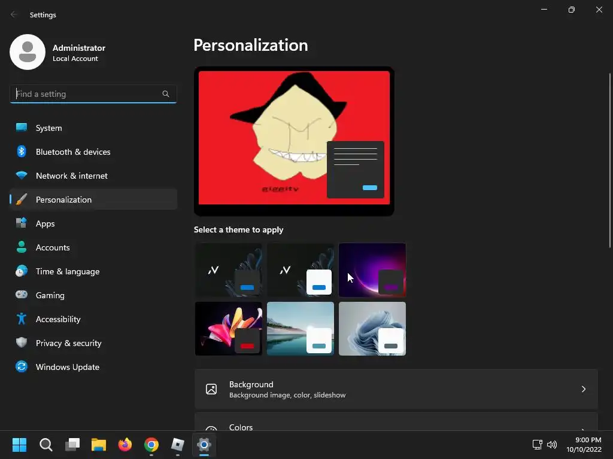Screen dimensions: 613x459
Task: Open taskbar Search
Action: tap(45, 445)
